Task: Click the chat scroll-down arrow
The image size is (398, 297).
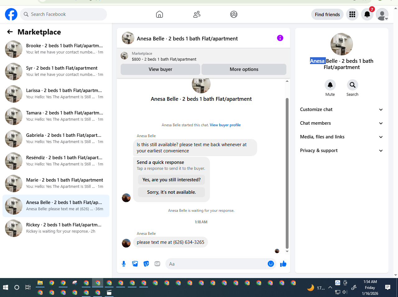Action: point(287,251)
